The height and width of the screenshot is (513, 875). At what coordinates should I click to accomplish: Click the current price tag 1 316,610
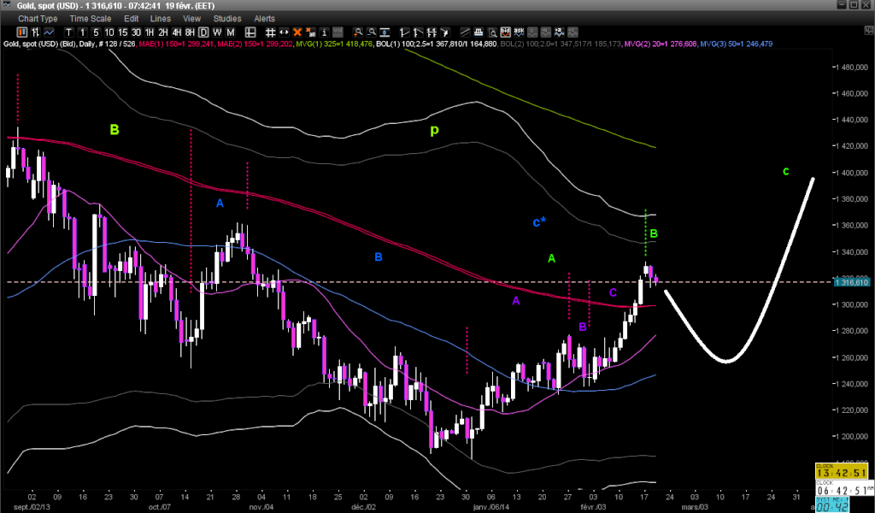852,282
